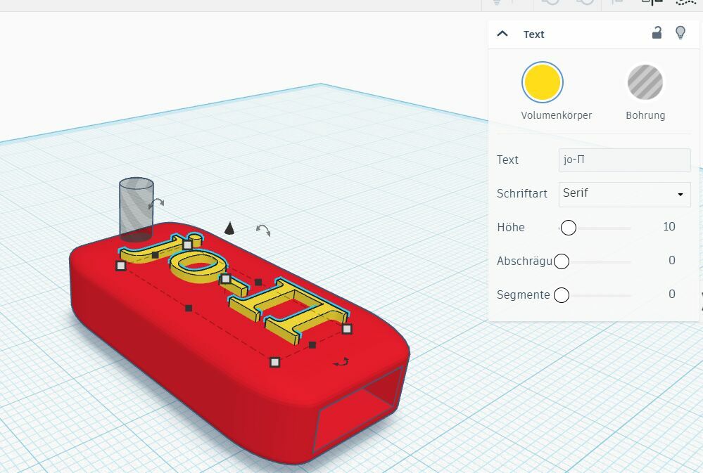
Task: Click the black mid-edge handle on the front dashed edge
Action: coord(189,308)
